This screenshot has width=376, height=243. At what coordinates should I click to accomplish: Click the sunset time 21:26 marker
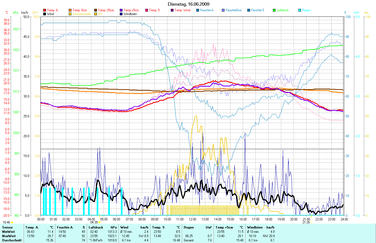306,222
